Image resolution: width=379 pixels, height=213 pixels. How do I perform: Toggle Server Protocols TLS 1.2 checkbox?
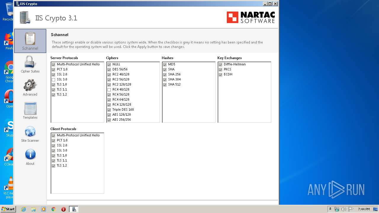tap(54, 95)
